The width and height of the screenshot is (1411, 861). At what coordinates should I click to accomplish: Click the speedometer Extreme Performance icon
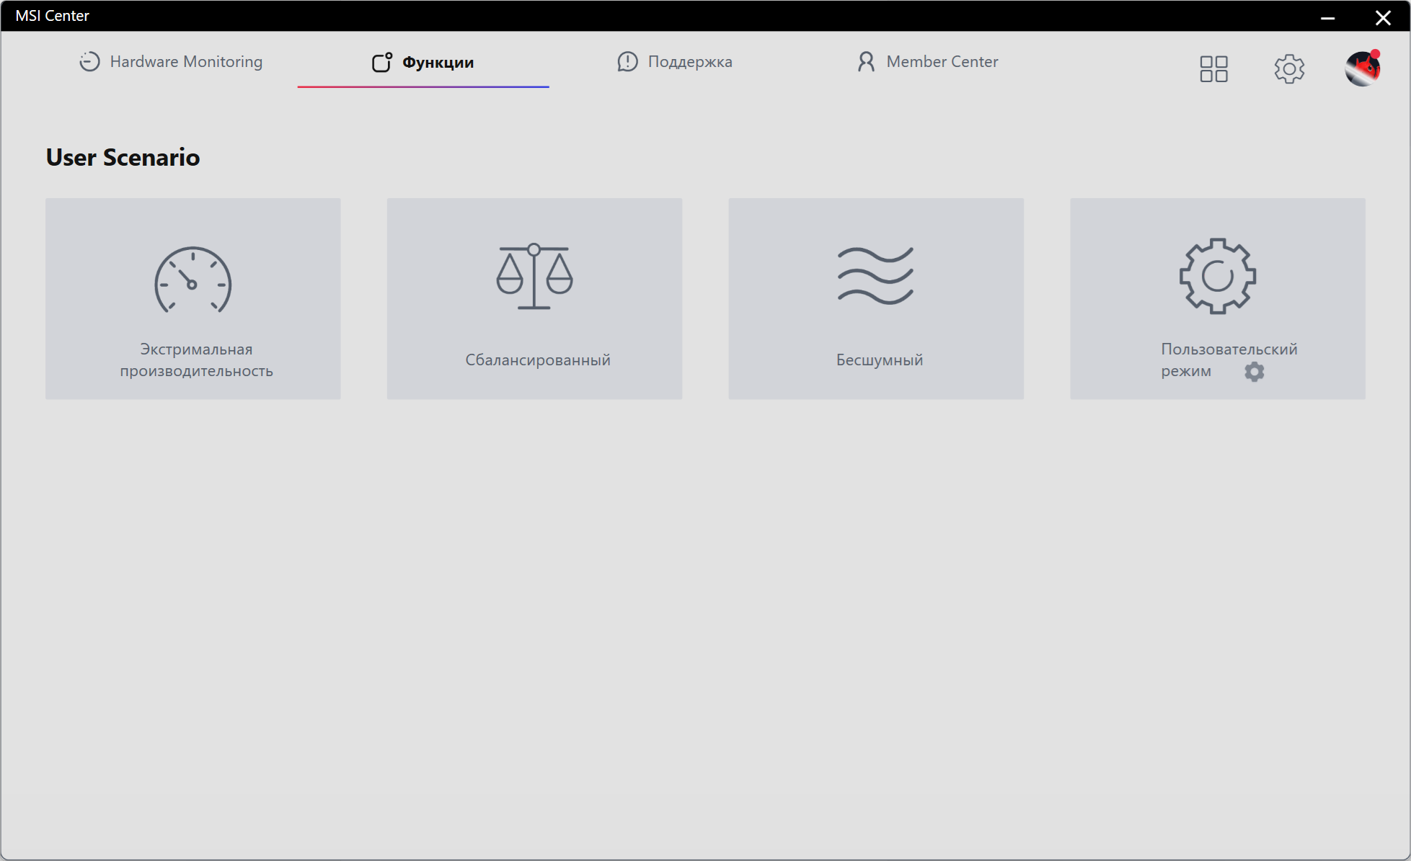tap(193, 280)
